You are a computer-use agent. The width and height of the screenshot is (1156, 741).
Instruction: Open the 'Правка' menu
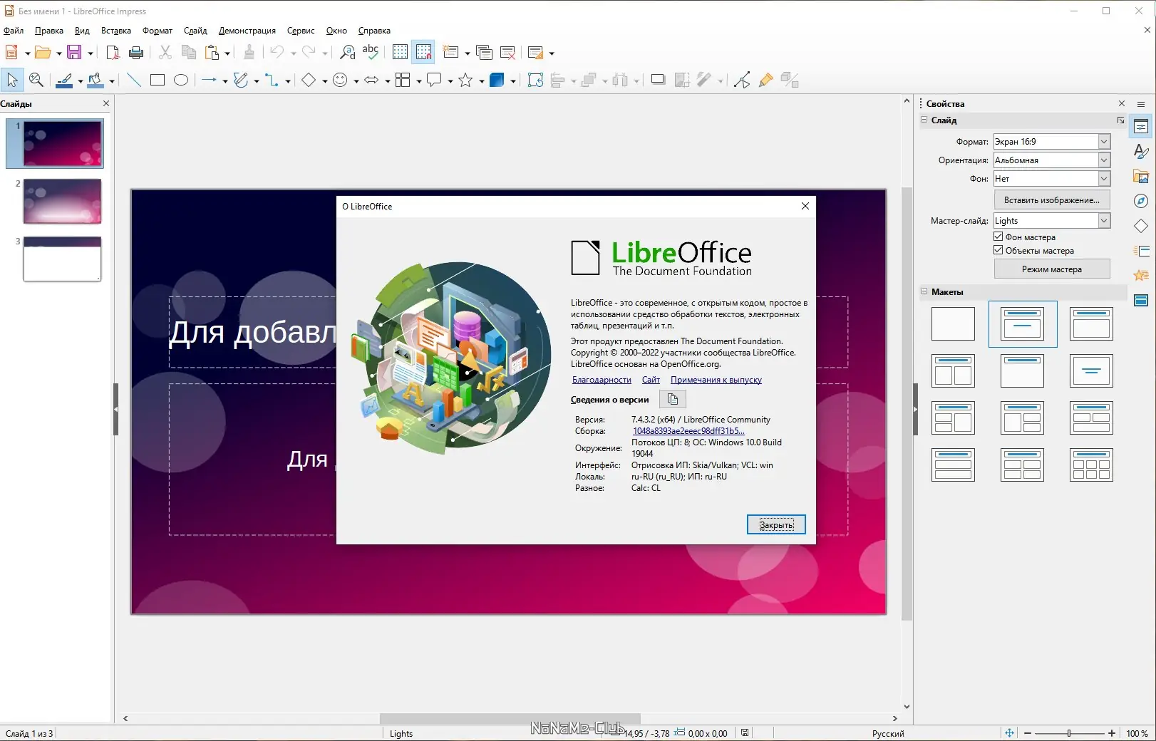pyautogui.click(x=49, y=31)
